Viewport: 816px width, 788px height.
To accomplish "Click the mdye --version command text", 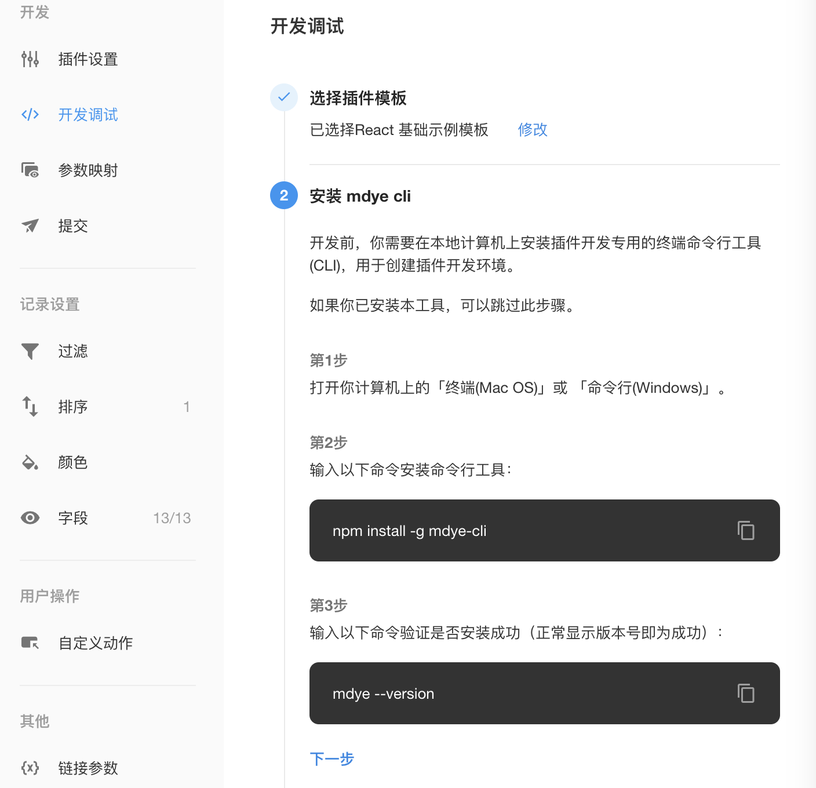I will [x=383, y=694].
